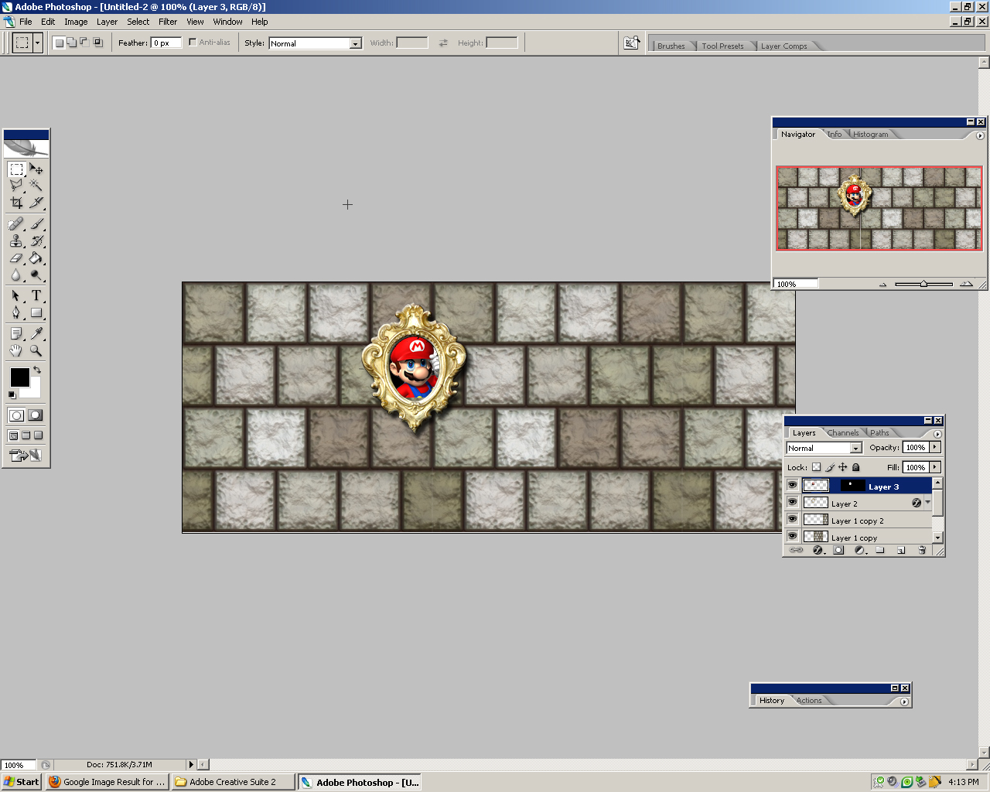
Task: Toggle lock position
Action: [843, 467]
